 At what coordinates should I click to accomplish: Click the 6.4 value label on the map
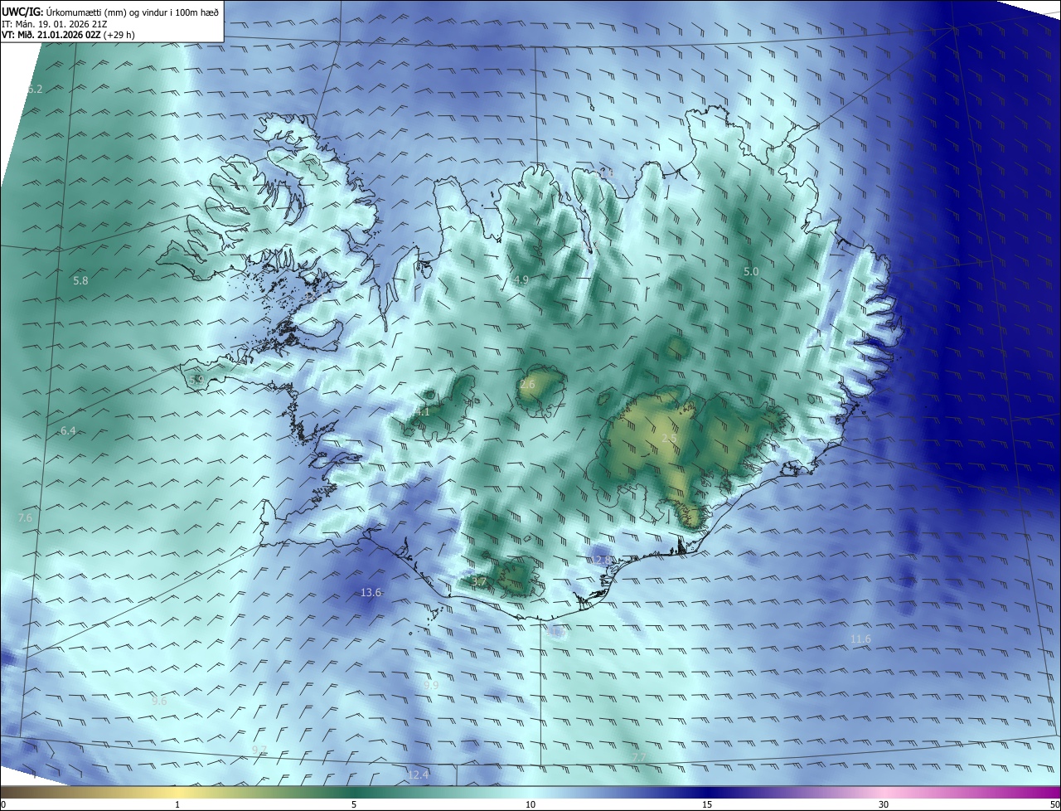click(x=68, y=431)
